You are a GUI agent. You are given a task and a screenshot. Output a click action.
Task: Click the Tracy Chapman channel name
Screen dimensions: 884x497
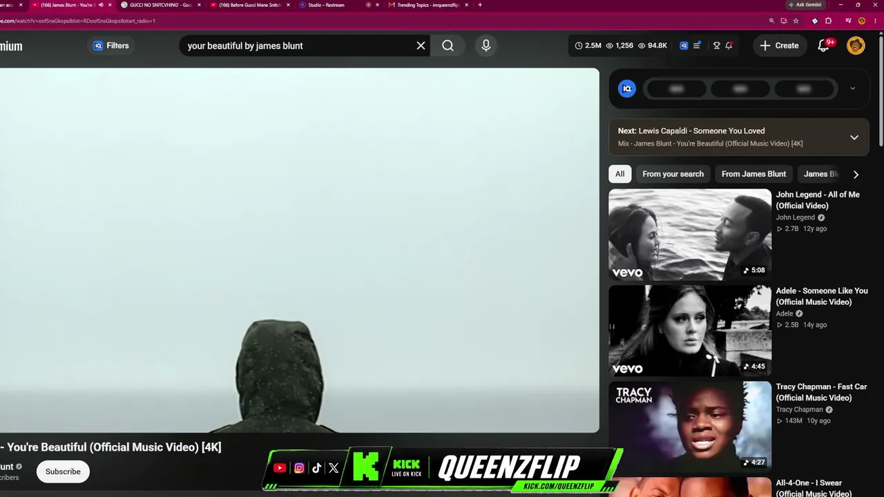pos(799,409)
